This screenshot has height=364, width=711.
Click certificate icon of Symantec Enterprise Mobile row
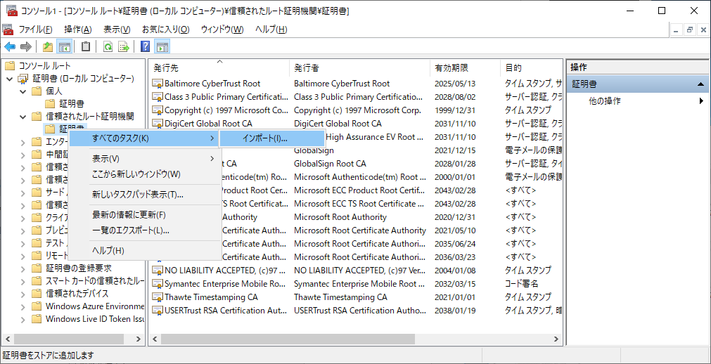tap(158, 284)
